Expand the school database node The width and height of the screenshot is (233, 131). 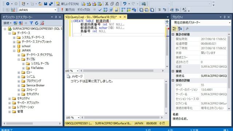pos(14,46)
